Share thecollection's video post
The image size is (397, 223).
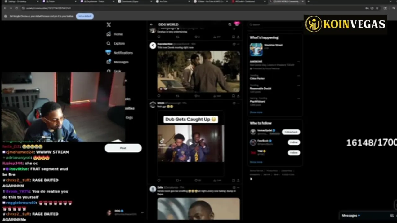pyautogui.click(x=238, y=96)
